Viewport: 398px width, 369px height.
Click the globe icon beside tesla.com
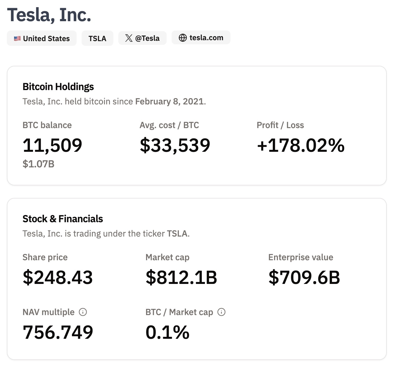(x=183, y=37)
